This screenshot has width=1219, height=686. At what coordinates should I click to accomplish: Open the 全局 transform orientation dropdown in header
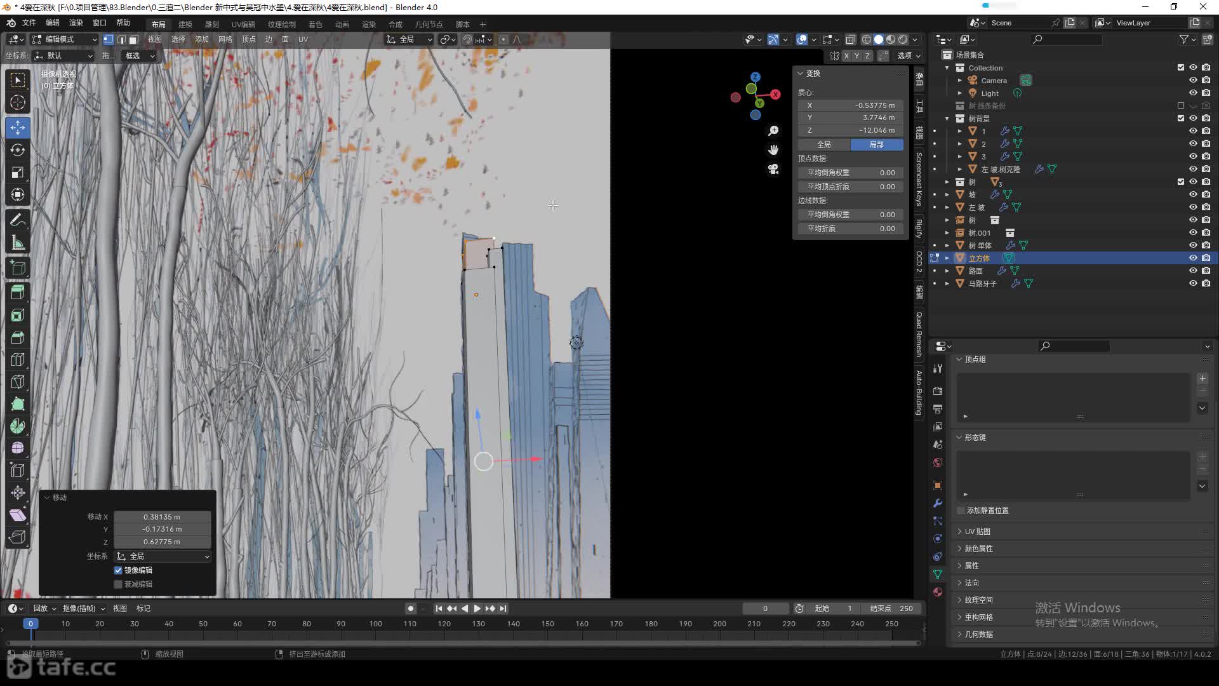click(410, 39)
